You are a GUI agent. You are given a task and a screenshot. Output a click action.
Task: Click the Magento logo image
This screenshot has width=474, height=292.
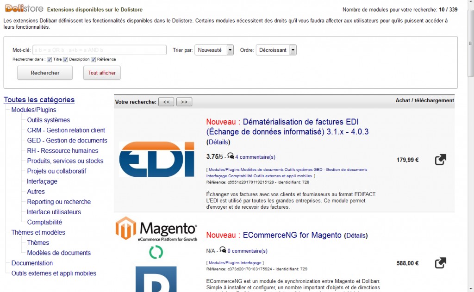click(x=156, y=229)
